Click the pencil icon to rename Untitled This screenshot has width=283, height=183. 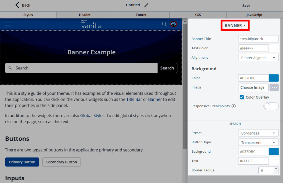pos(146,5)
